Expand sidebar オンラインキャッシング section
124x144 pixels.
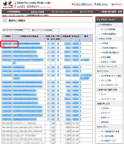[x=108, y=67]
